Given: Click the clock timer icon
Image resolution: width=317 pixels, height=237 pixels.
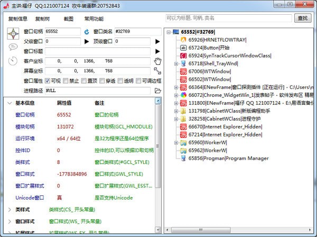Looking at the screenshot, I should click(13, 61).
